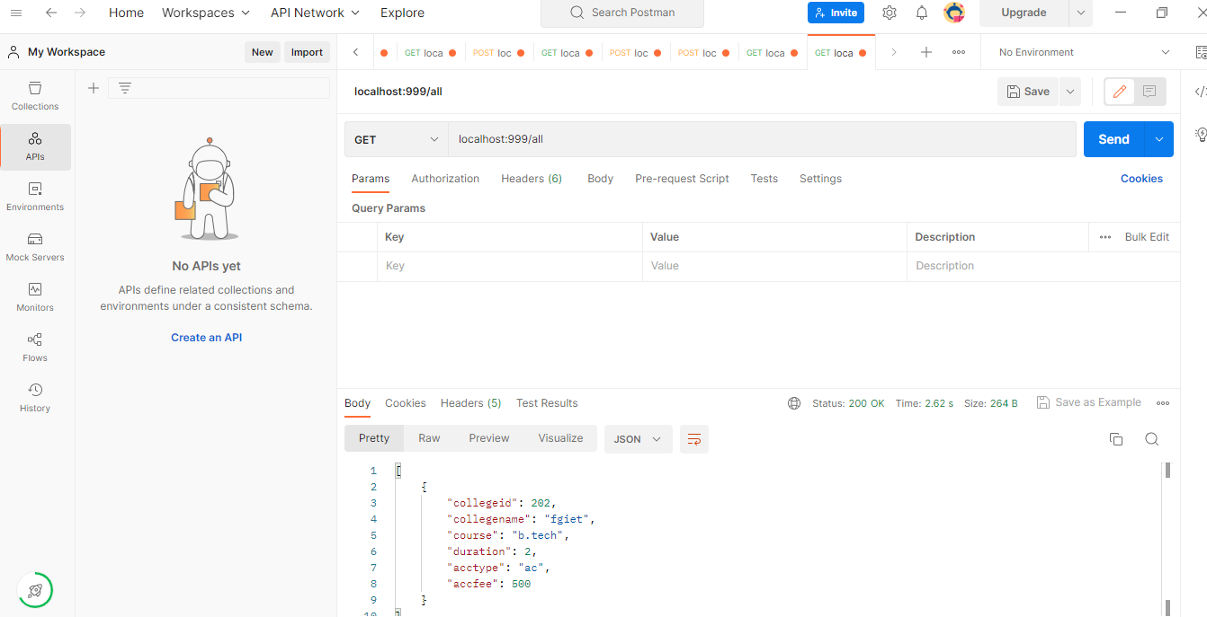Click the Send button
The width and height of the screenshot is (1207, 617).
click(x=1113, y=139)
